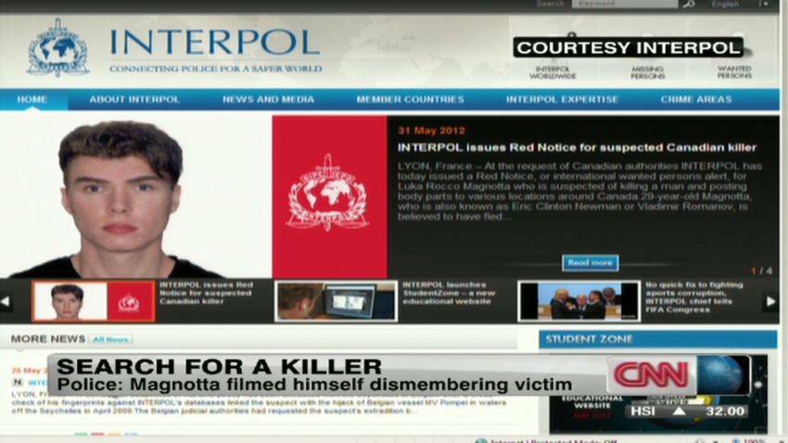
Task: Open Red Notice suspected Canadian killer headline
Action: pos(577,147)
